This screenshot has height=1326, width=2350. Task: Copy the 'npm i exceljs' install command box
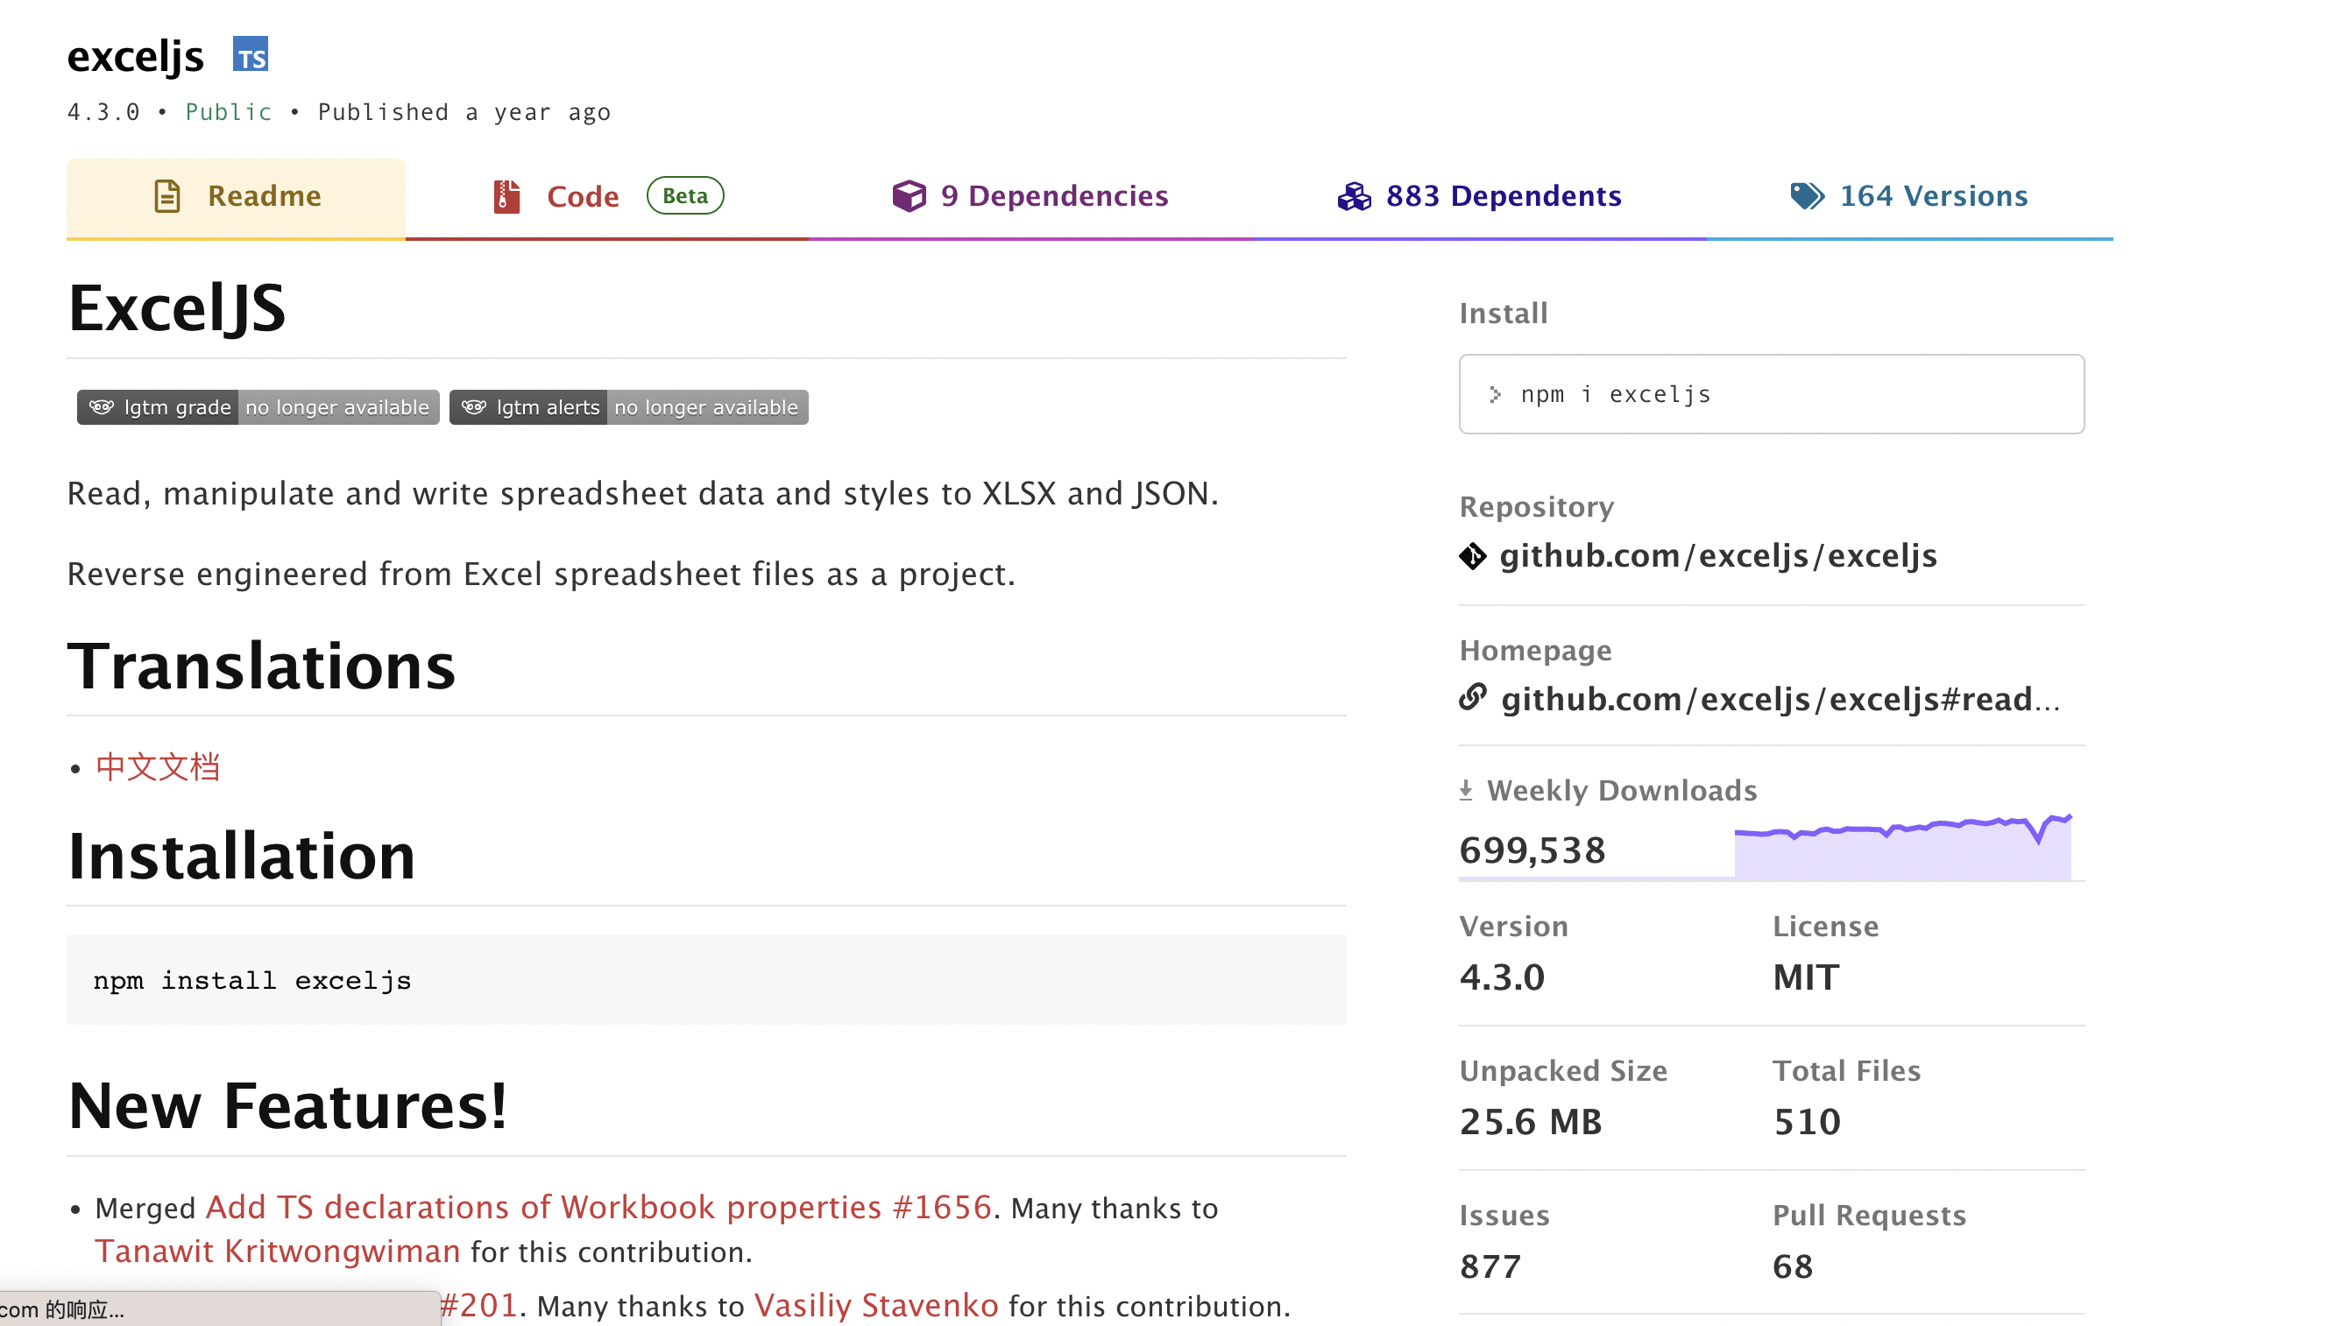pyautogui.click(x=1771, y=394)
